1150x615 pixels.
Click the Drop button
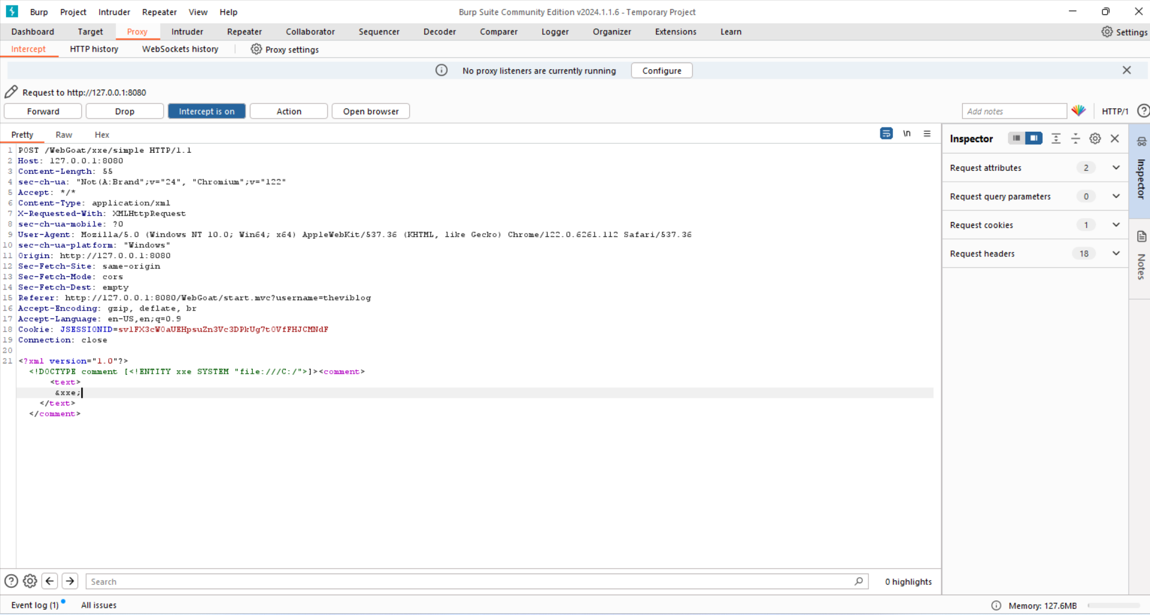click(x=125, y=111)
